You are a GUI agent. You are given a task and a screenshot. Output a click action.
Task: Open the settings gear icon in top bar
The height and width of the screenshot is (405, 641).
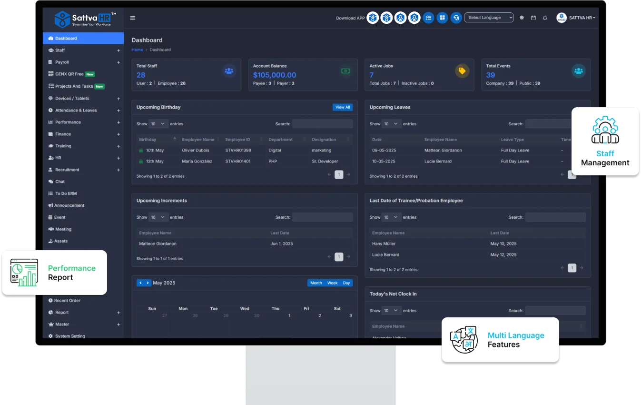(x=522, y=18)
